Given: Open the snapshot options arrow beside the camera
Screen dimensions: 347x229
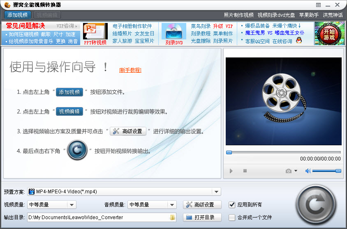Looking at the screenshot, I should (x=296, y=171).
